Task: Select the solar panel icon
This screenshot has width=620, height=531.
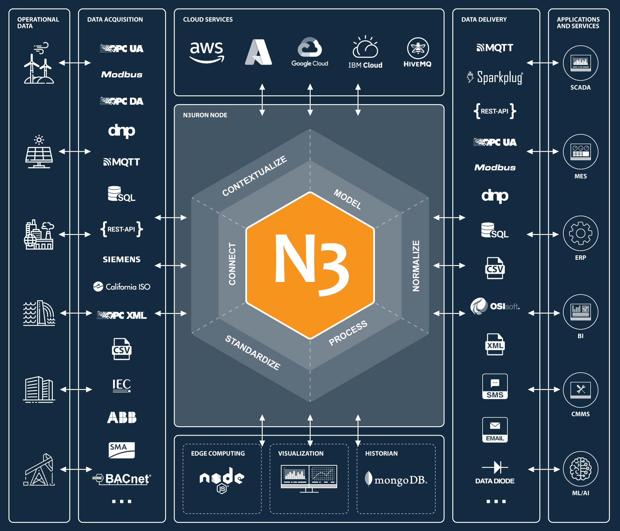Action: (39, 151)
